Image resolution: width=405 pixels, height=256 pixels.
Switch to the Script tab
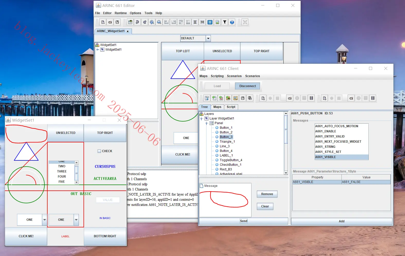(x=231, y=107)
